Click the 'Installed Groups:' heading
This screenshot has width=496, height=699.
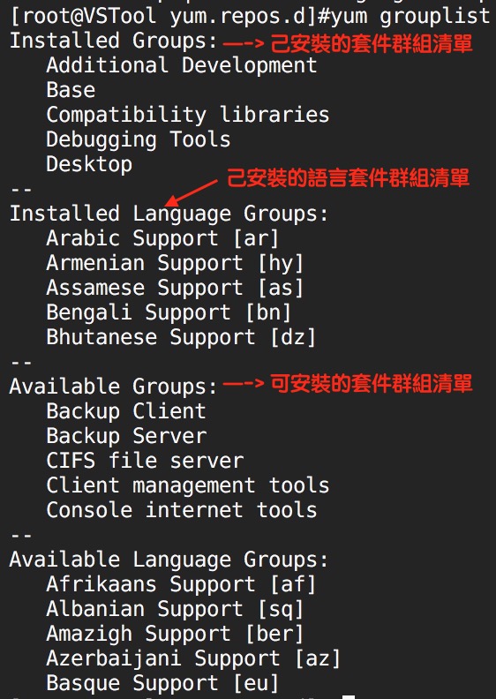click(114, 41)
